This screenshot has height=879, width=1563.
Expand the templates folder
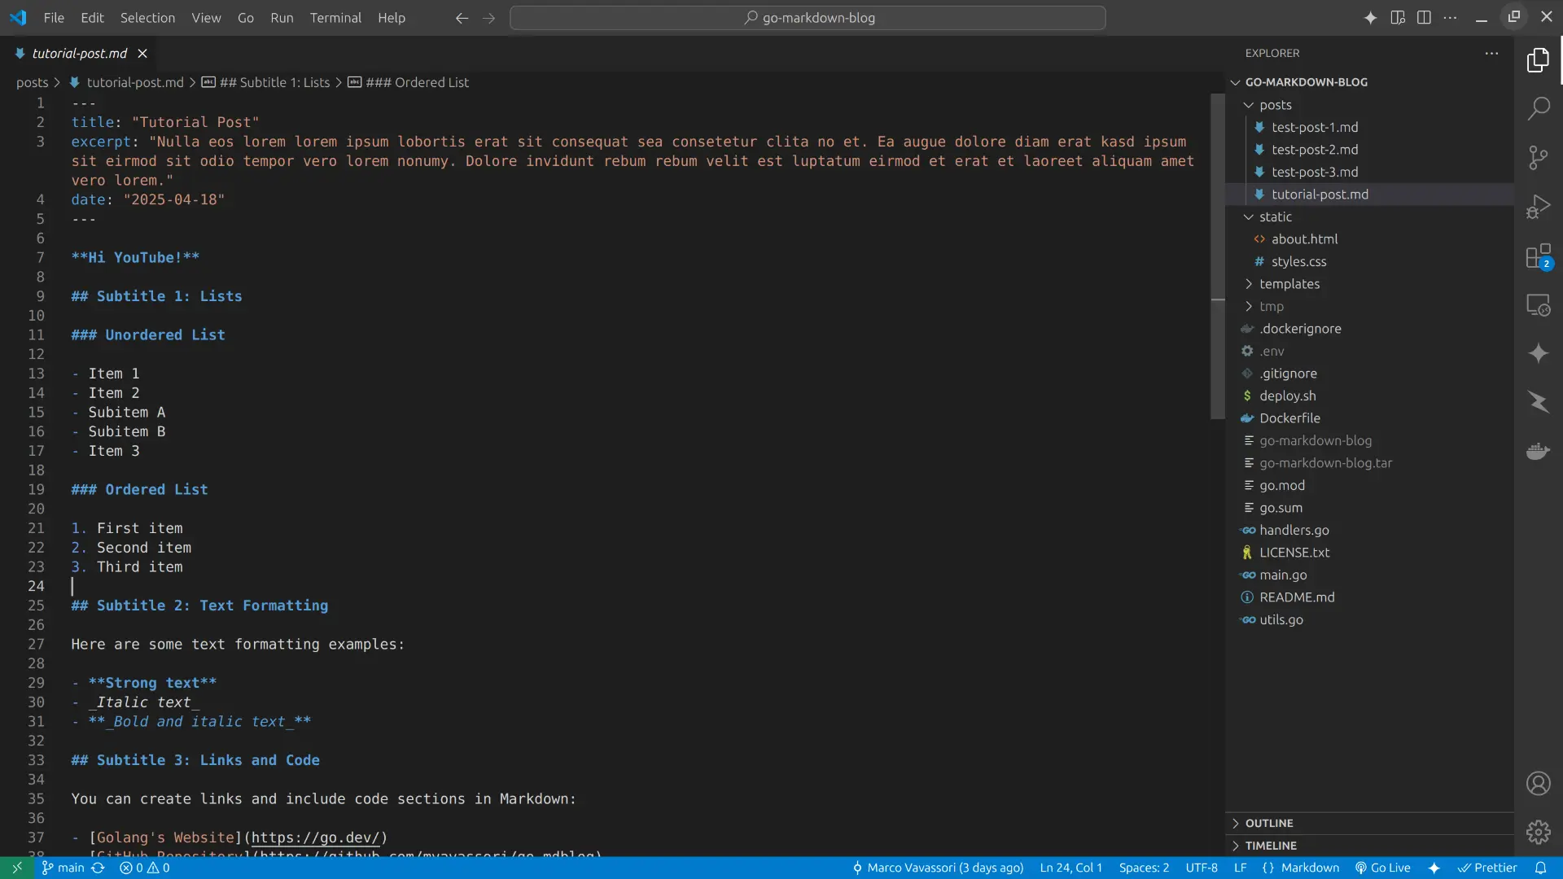coord(1289,284)
